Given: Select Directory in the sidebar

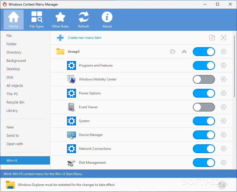Looking at the screenshot, I should [25, 52].
